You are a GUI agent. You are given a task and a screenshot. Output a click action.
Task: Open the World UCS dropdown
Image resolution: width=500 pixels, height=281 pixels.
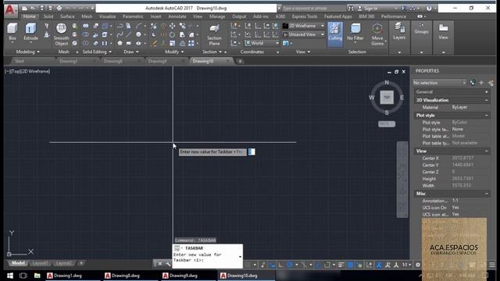(262, 43)
